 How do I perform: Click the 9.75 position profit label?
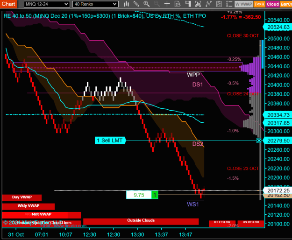(139, 195)
